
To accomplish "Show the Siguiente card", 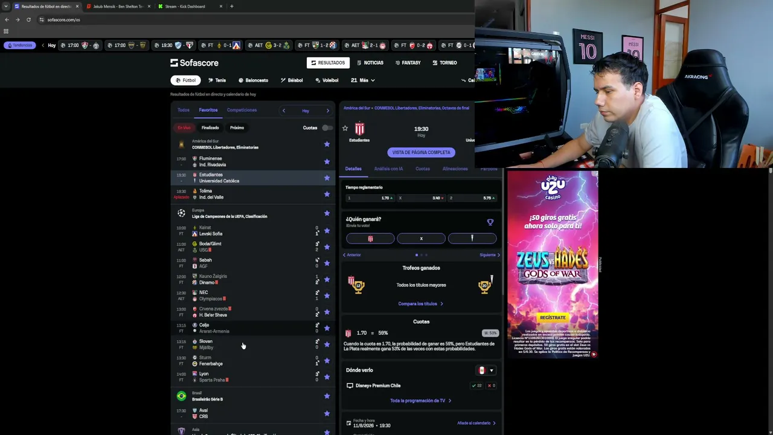I will (x=490, y=255).
